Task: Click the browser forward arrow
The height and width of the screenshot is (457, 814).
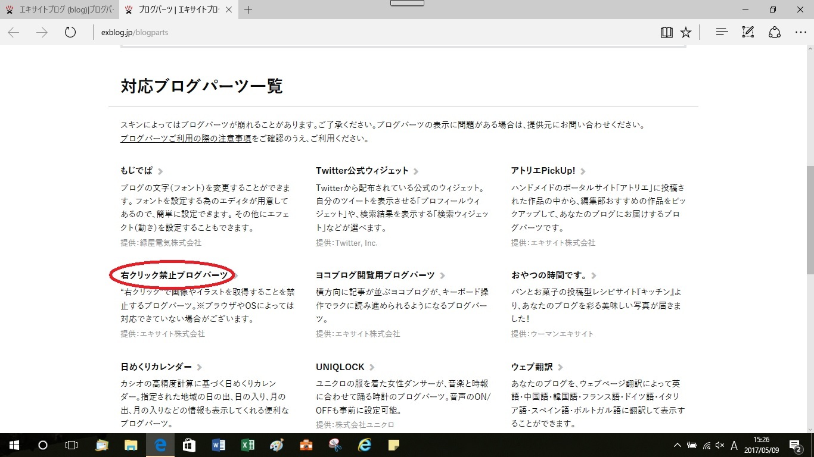Action: [42, 33]
